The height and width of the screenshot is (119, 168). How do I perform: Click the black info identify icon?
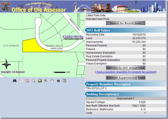click(x=58, y=81)
